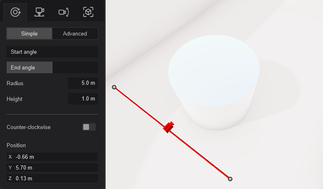Switch to Advanced mode
The width and height of the screenshot is (323, 189).
75,33
